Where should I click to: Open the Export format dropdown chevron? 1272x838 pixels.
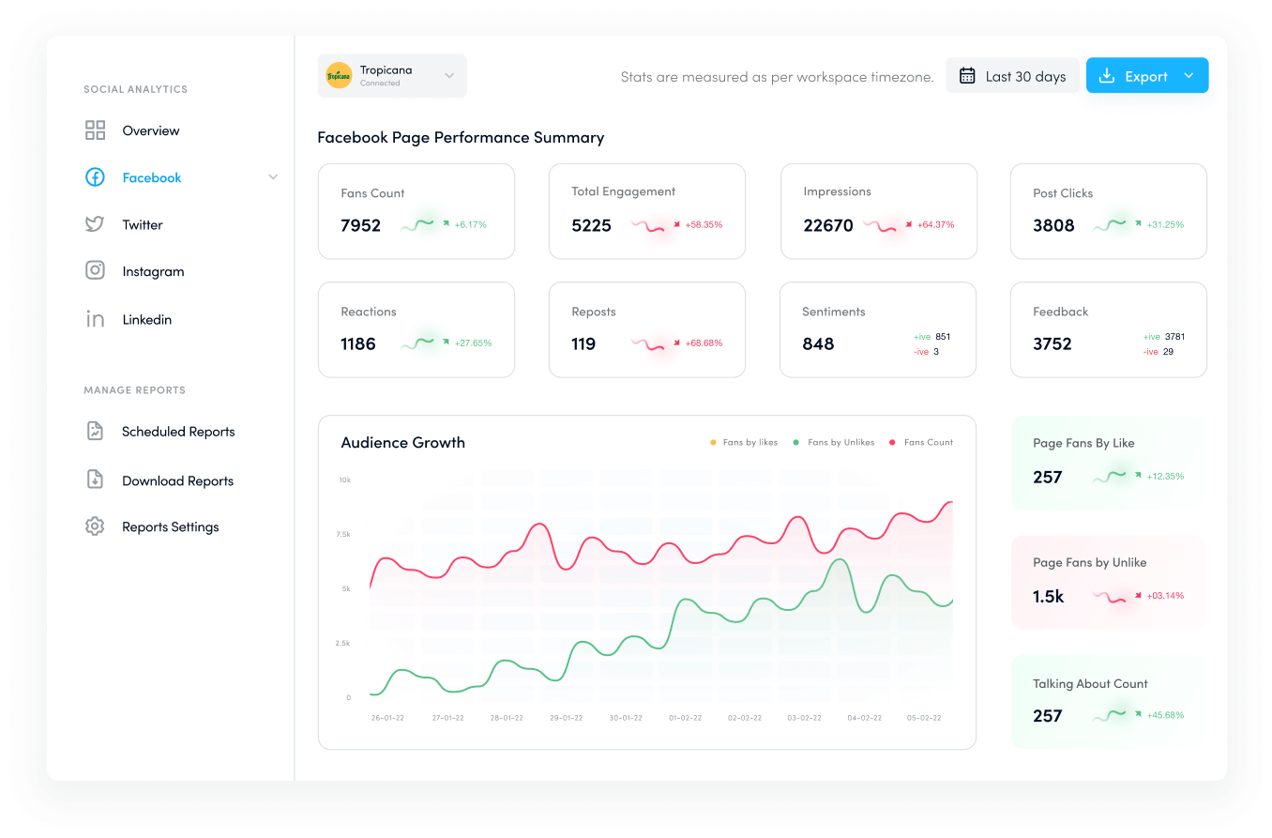pos(1188,75)
